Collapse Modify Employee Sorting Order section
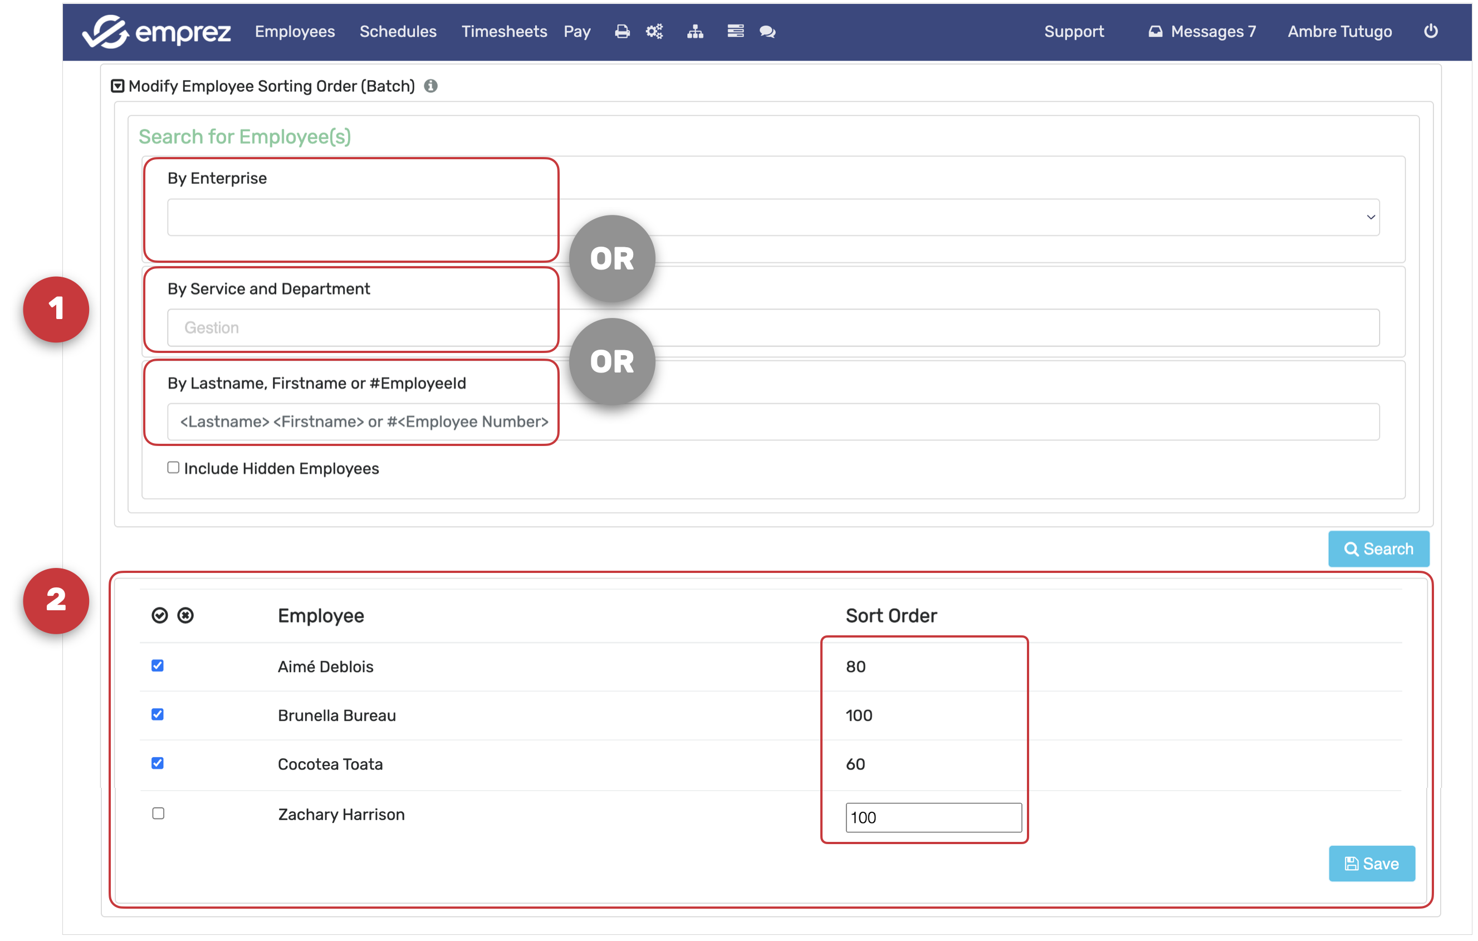1478x941 pixels. pos(118,86)
